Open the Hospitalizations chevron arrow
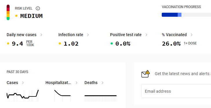The height and width of the screenshot is (108, 211). [x=77, y=83]
